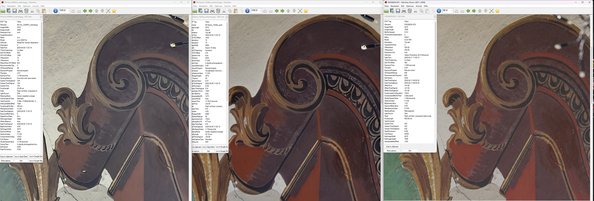Open Optionen menu in DSD06030 window

click(x=410, y=6)
